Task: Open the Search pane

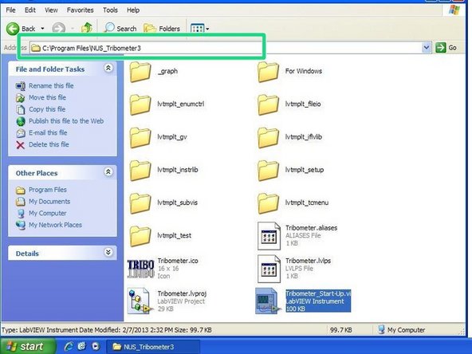Action: point(120,28)
